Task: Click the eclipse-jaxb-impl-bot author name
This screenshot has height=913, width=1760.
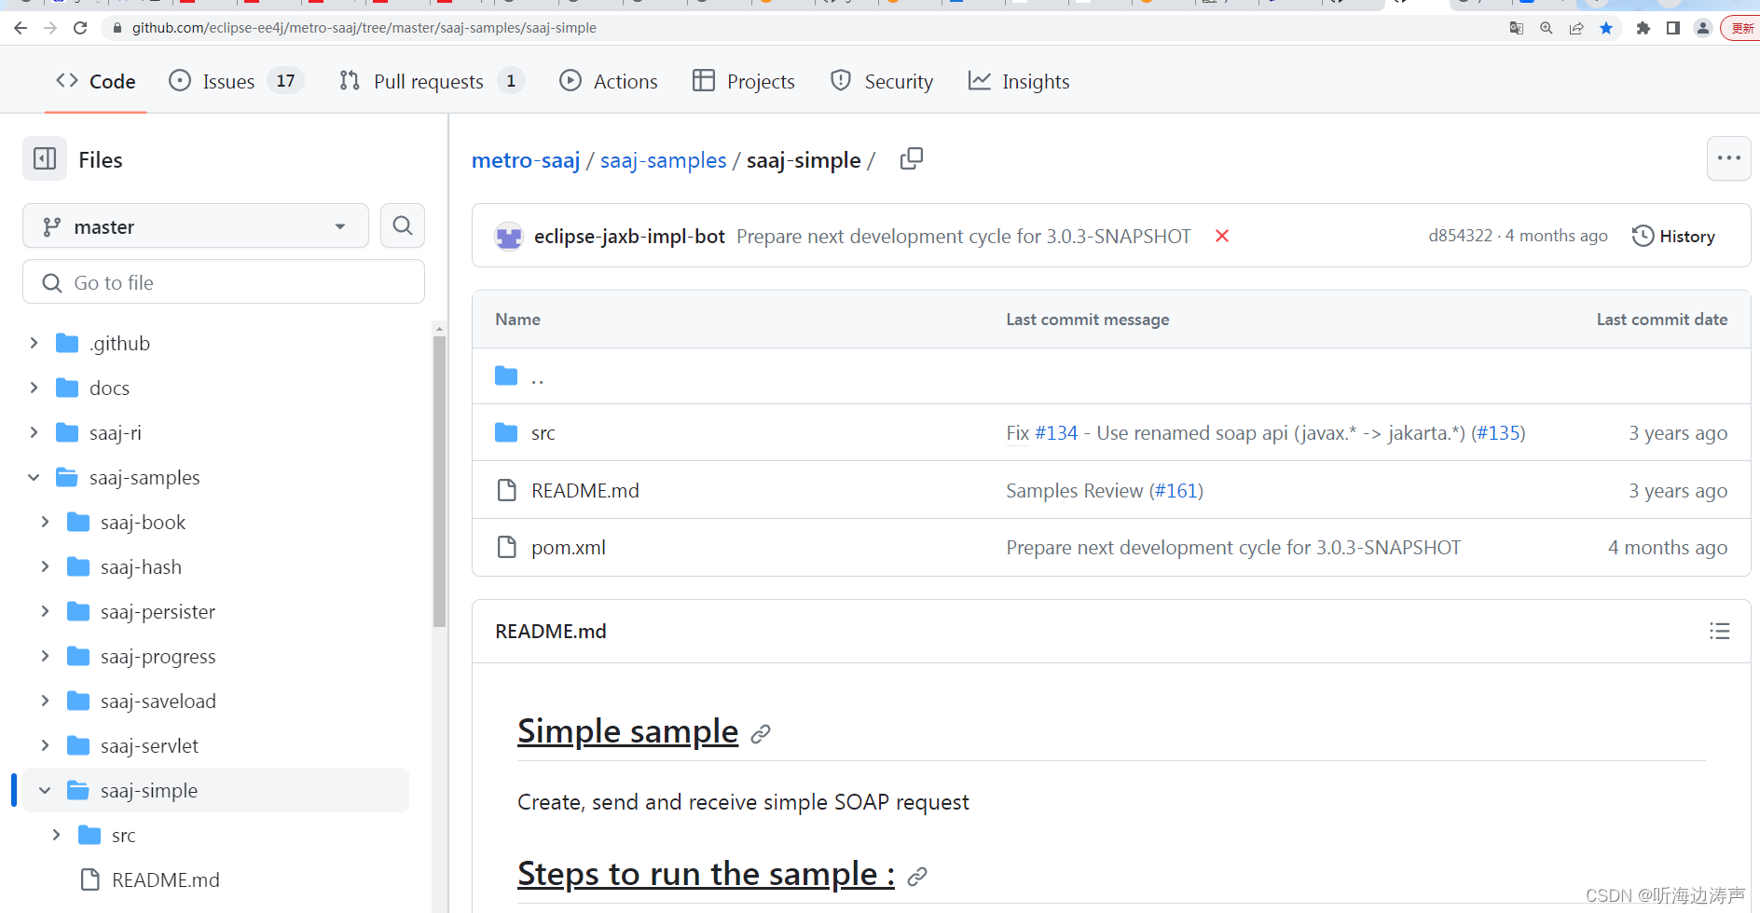Action: tap(629, 237)
